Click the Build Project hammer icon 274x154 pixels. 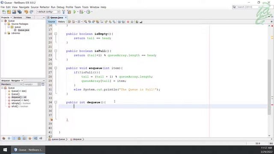click(x=64, y=12)
